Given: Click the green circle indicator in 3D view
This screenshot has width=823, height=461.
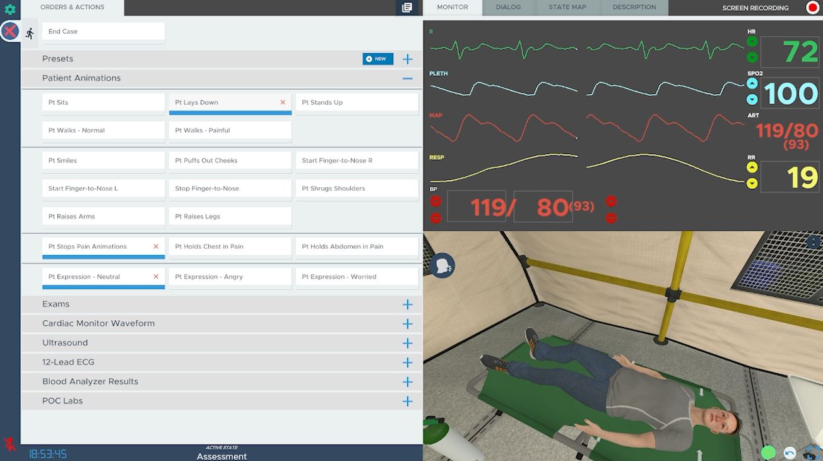Looking at the screenshot, I should click(x=768, y=452).
